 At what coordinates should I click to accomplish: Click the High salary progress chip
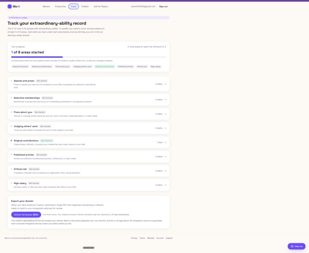coord(156,67)
